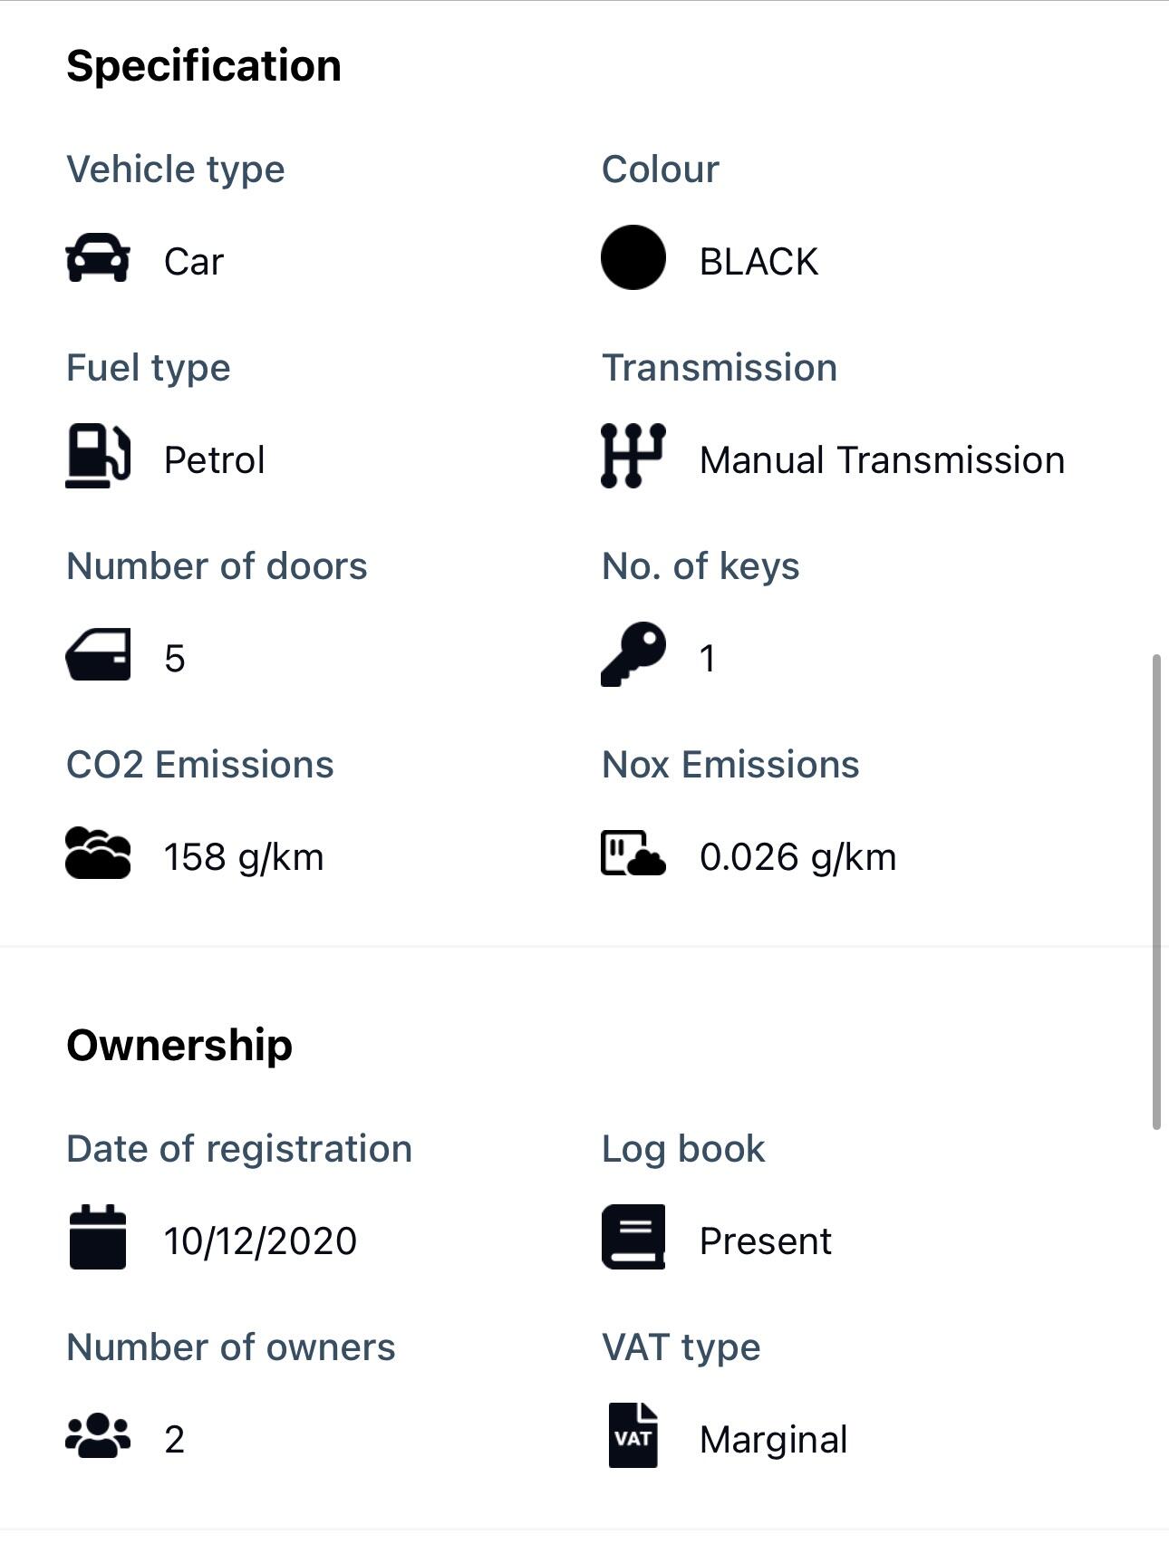Click the key icon under No. of keys
The width and height of the screenshot is (1169, 1564).
coord(633,654)
